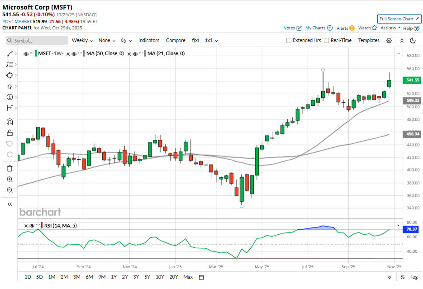Check the Real-Time checkbox
The width and height of the screenshot is (423, 289).
[327, 40]
